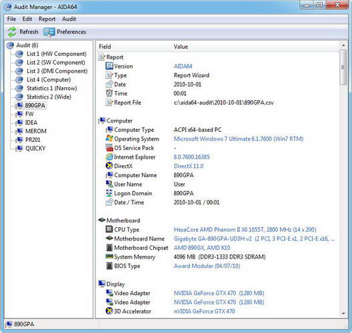The image size is (352, 333).
Task: Click the CPU Type chip icon
Action: pyautogui.click(x=109, y=229)
